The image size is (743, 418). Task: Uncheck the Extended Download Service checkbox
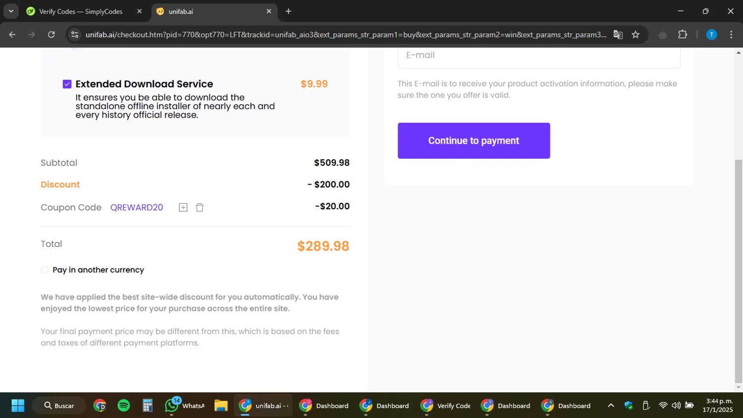point(67,84)
